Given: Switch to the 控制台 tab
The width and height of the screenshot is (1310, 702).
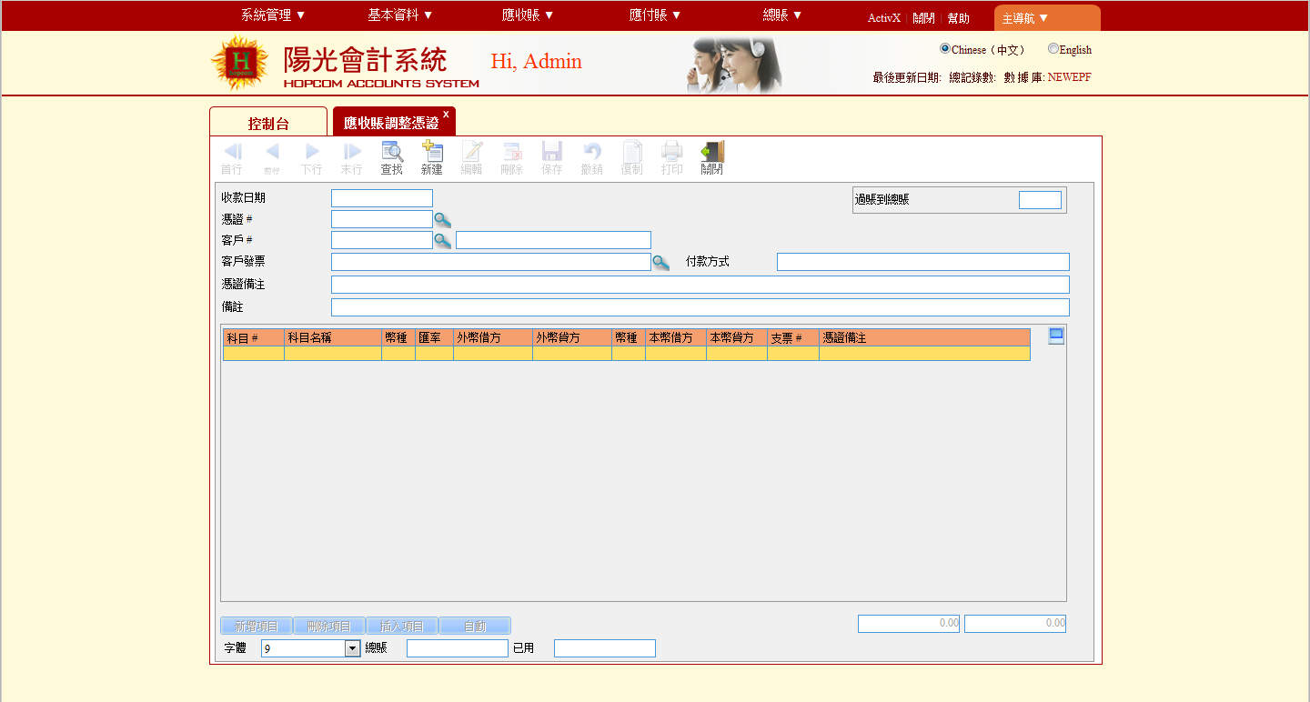Looking at the screenshot, I should pos(268,124).
